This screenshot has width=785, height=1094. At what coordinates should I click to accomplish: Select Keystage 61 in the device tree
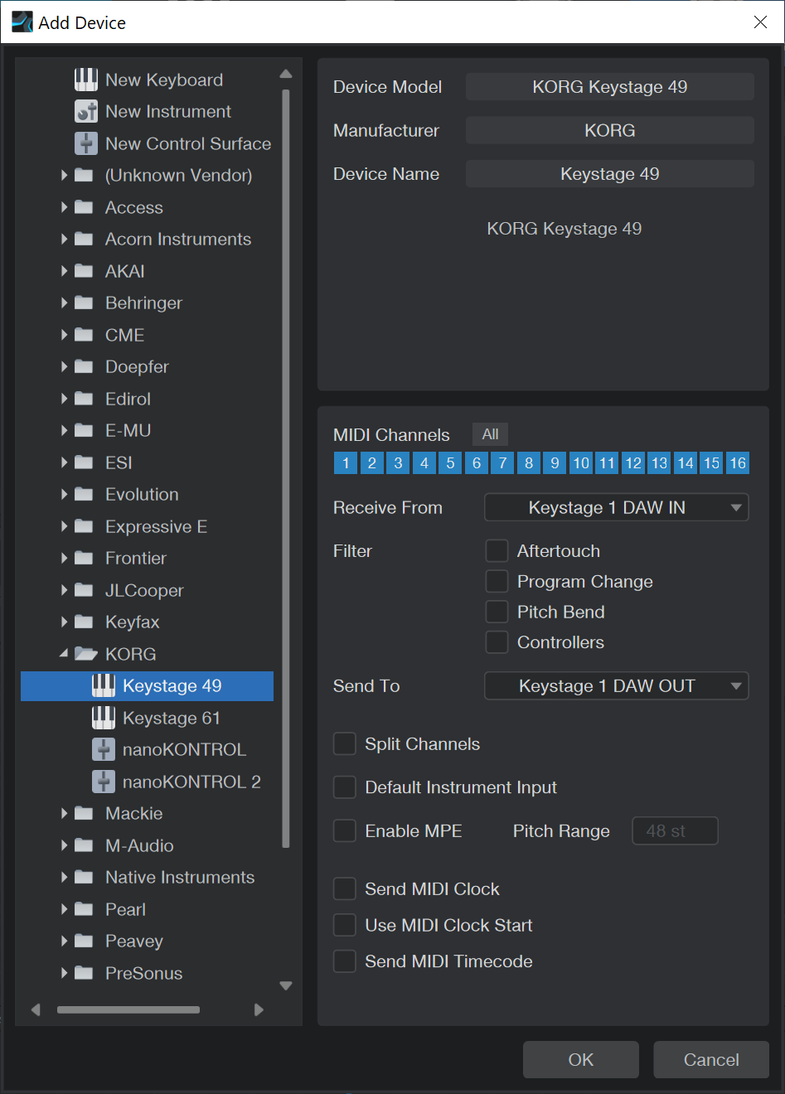click(171, 718)
